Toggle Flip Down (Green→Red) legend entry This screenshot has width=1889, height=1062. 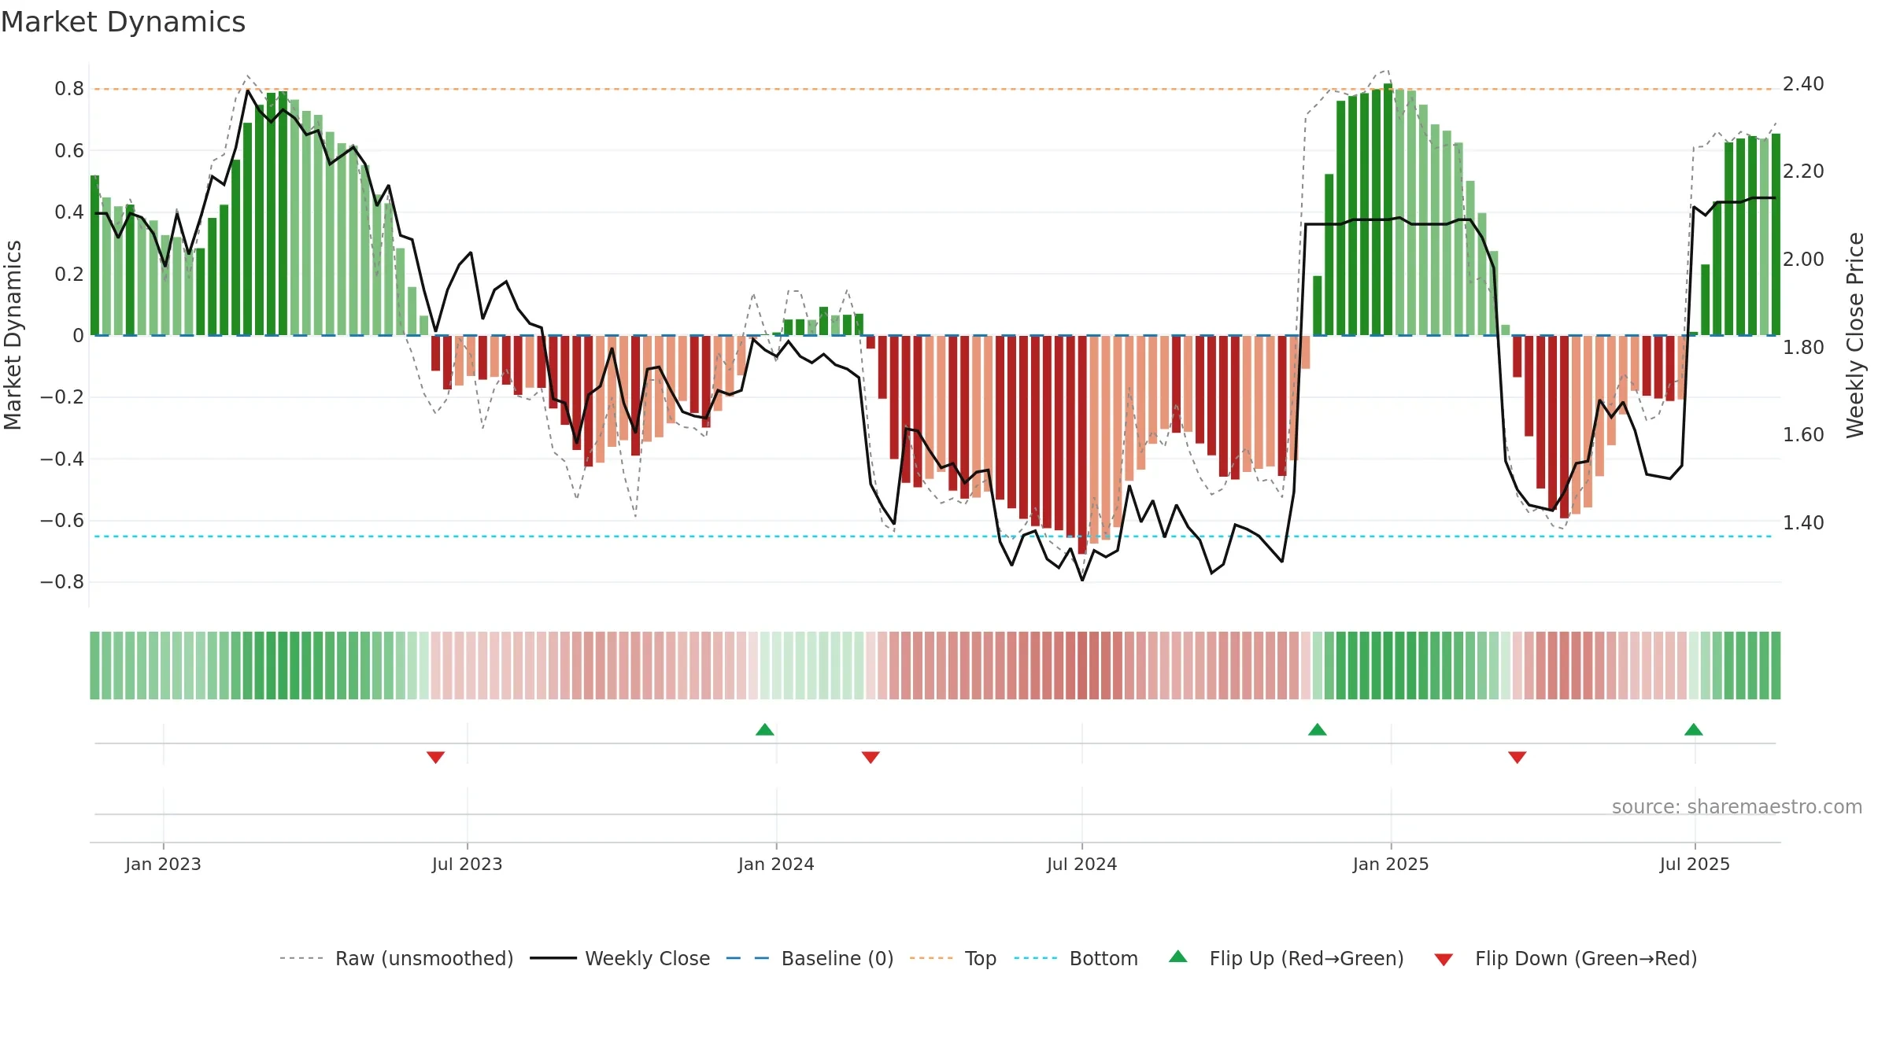tap(1566, 958)
